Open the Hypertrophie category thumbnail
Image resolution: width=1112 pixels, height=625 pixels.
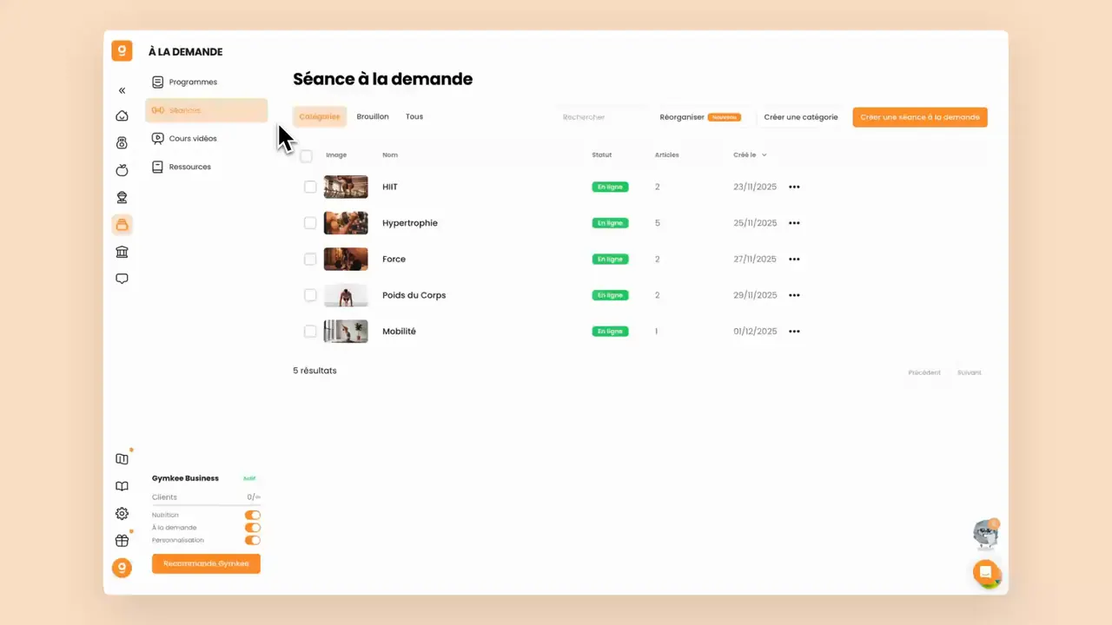[346, 223]
